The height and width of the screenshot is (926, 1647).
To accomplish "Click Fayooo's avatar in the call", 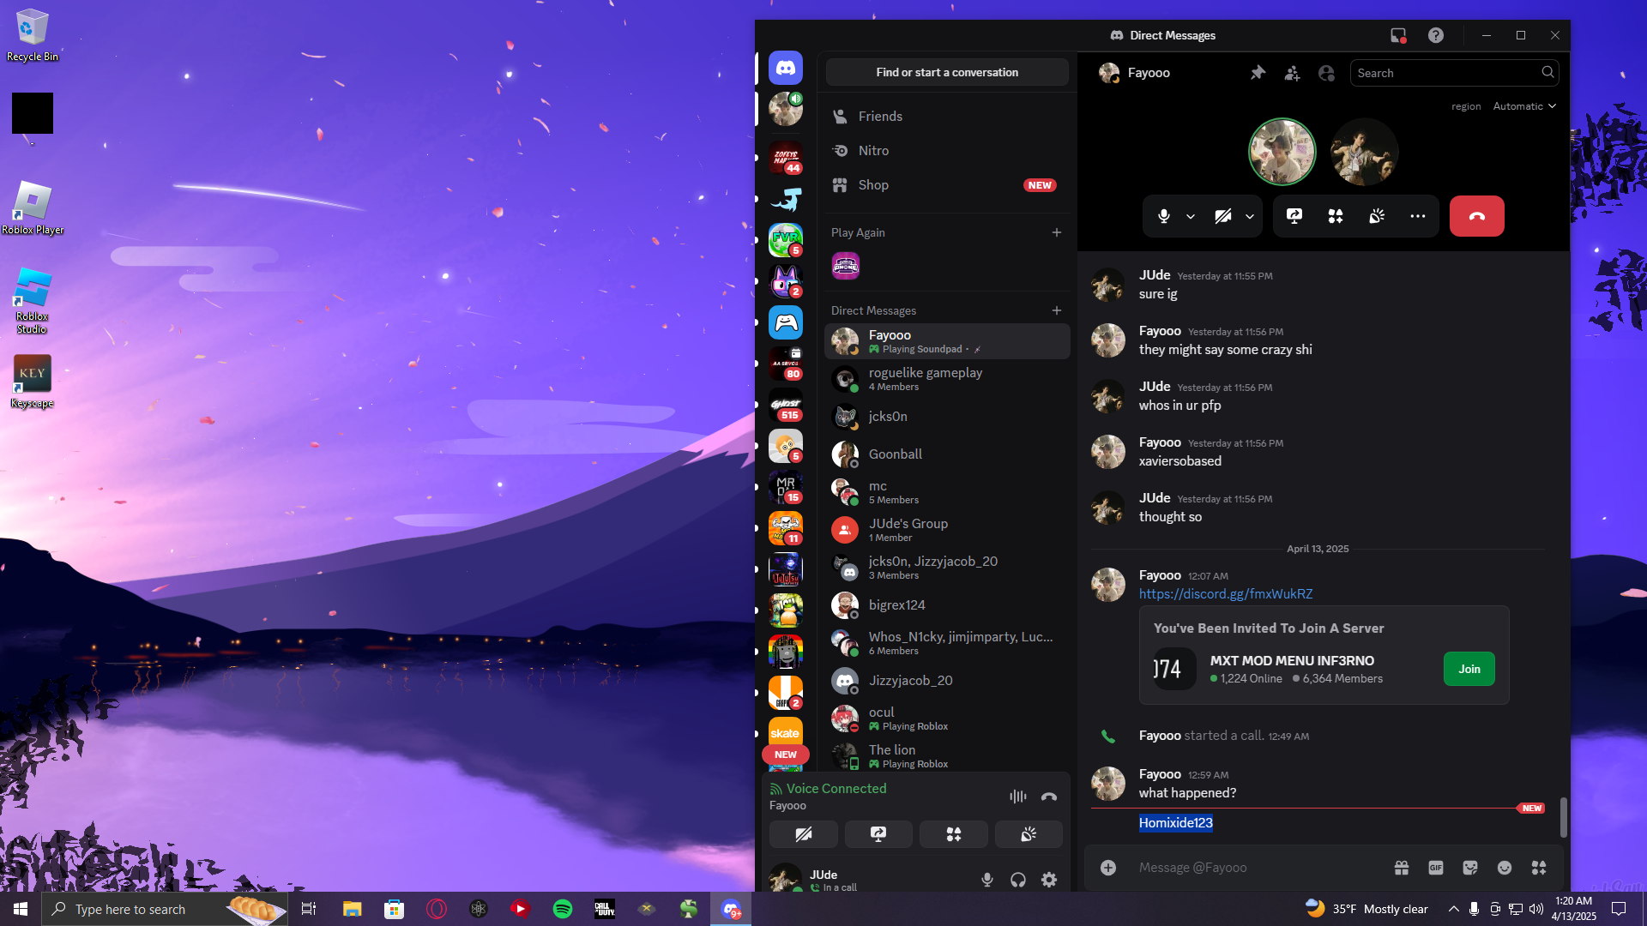I will [1282, 152].
